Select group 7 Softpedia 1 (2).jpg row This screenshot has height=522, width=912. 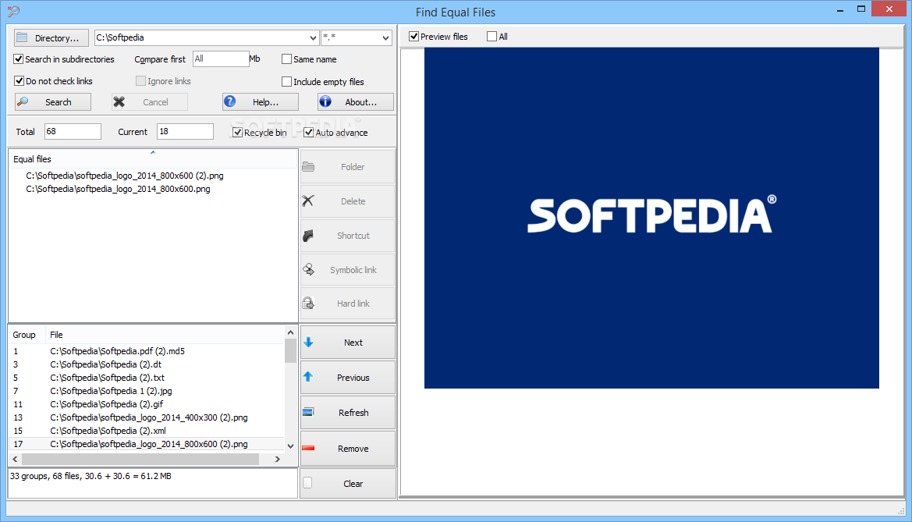coord(147,391)
